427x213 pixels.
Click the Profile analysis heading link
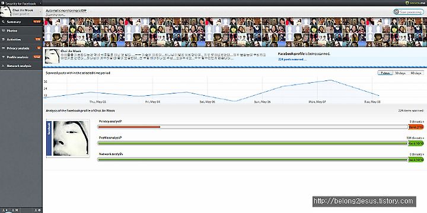point(110,138)
